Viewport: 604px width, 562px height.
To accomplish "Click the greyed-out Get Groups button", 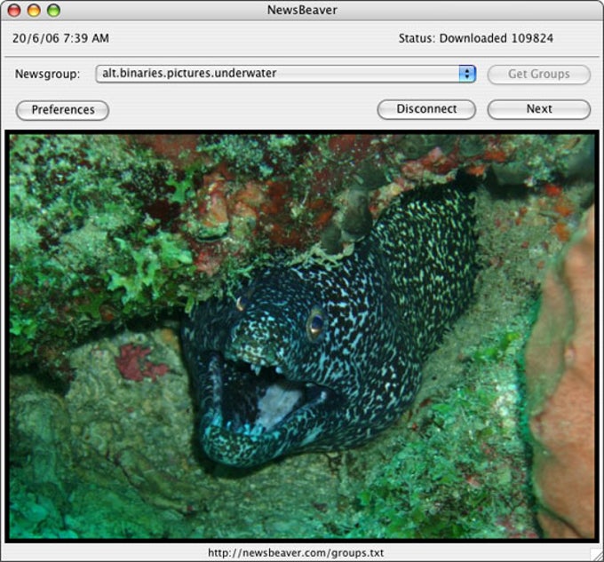I will click(x=539, y=74).
